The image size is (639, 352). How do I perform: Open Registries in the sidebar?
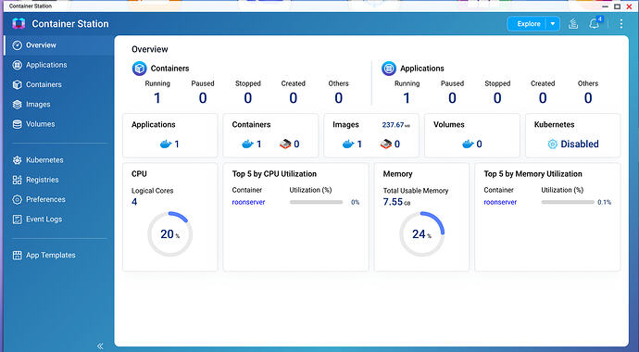(x=57, y=180)
